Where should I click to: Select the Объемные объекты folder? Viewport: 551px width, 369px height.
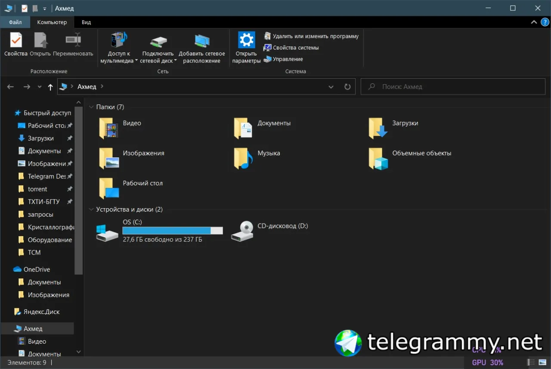click(410, 158)
